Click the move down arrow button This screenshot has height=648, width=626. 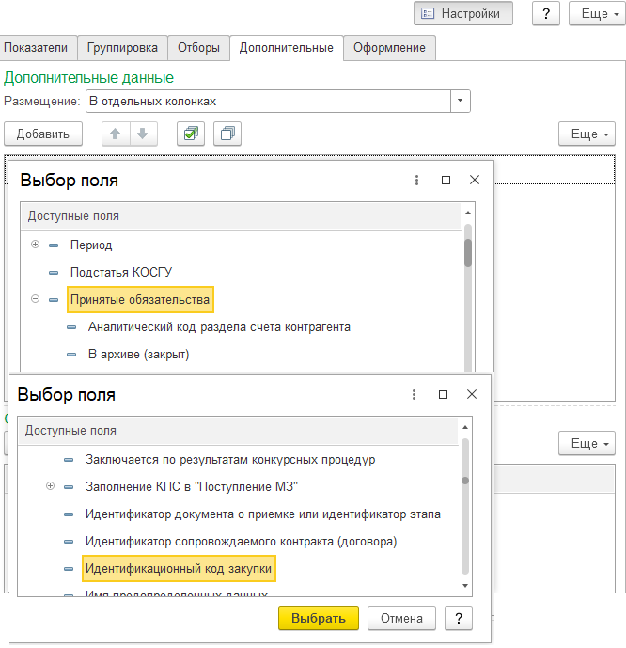pyautogui.click(x=142, y=134)
